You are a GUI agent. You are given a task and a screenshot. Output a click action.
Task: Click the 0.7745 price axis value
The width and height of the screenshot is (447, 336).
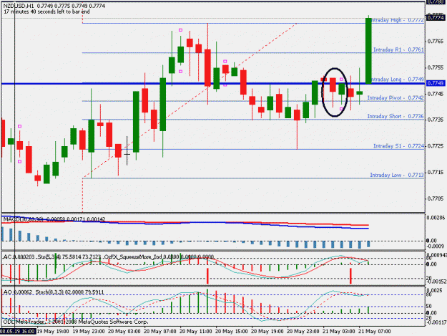tap(436, 94)
